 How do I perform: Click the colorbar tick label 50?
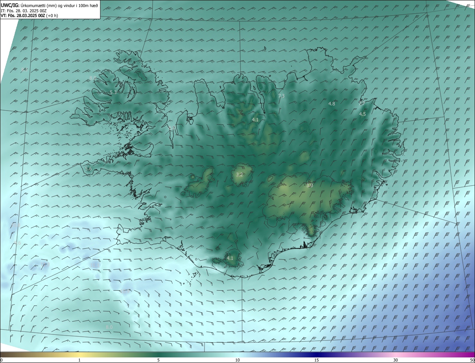472,360
